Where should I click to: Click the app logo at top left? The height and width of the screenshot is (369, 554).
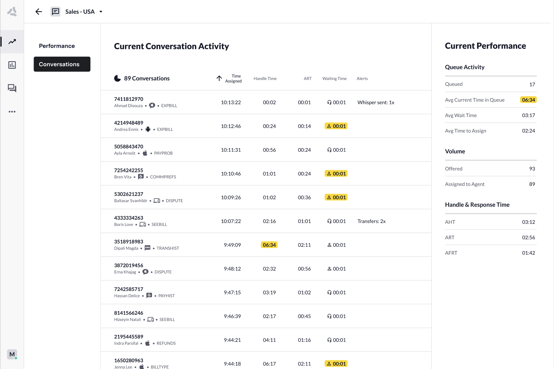coord(12,11)
